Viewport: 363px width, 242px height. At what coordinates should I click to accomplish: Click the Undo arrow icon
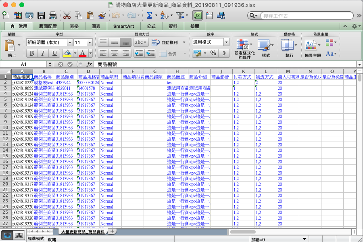pyautogui.click(x=116, y=15)
